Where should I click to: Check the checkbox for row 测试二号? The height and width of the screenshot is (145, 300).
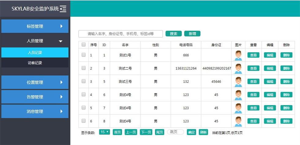tap(84, 68)
